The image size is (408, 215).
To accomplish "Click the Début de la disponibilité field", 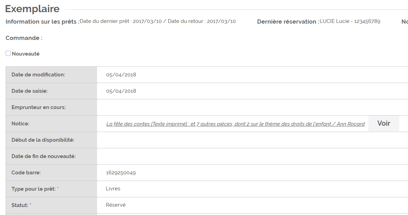I will coord(253,140).
